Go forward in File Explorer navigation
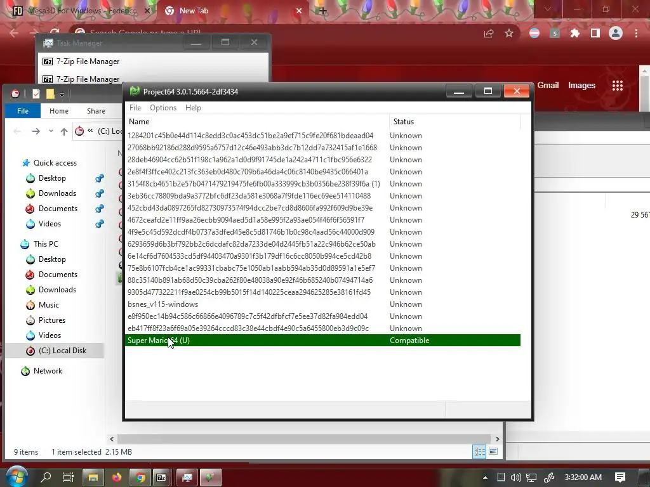Image resolution: width=650 pixels, height=487 pixels. (x=36, y=131)
